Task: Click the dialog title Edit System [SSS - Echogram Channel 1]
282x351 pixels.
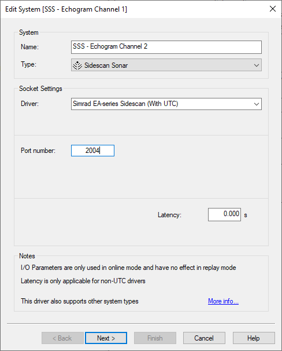Action: pyautogui.click(x=66, y=9)
